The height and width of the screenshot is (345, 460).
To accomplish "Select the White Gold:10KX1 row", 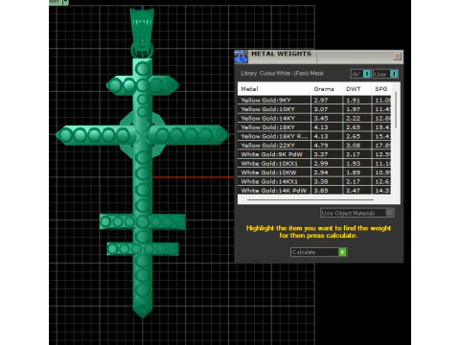I will [314, 163].
